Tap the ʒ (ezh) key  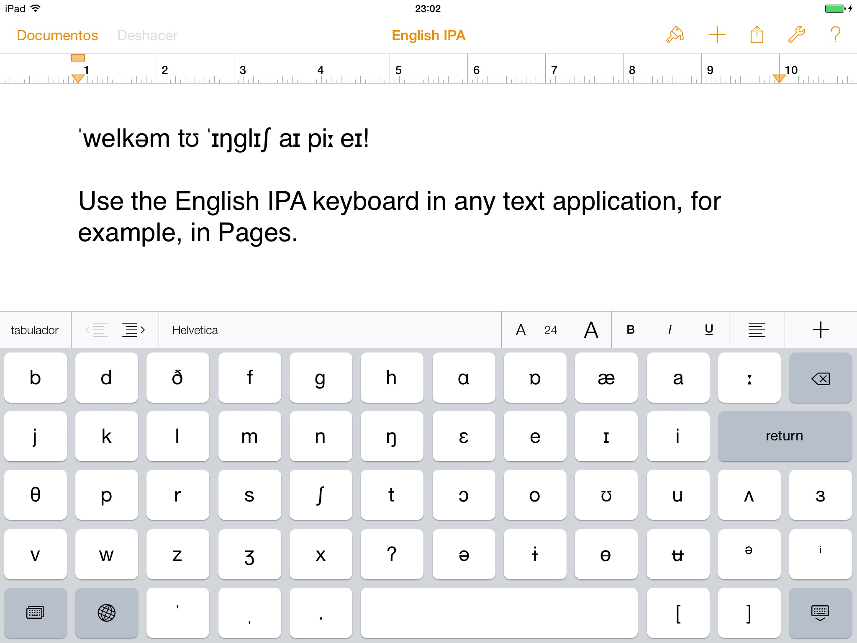tap(250, 555)
